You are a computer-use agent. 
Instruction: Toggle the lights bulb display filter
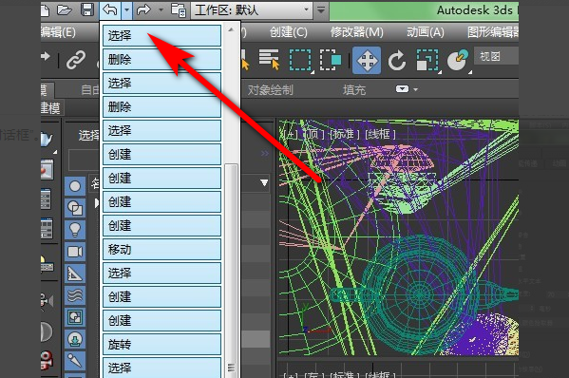pos(75,230)
